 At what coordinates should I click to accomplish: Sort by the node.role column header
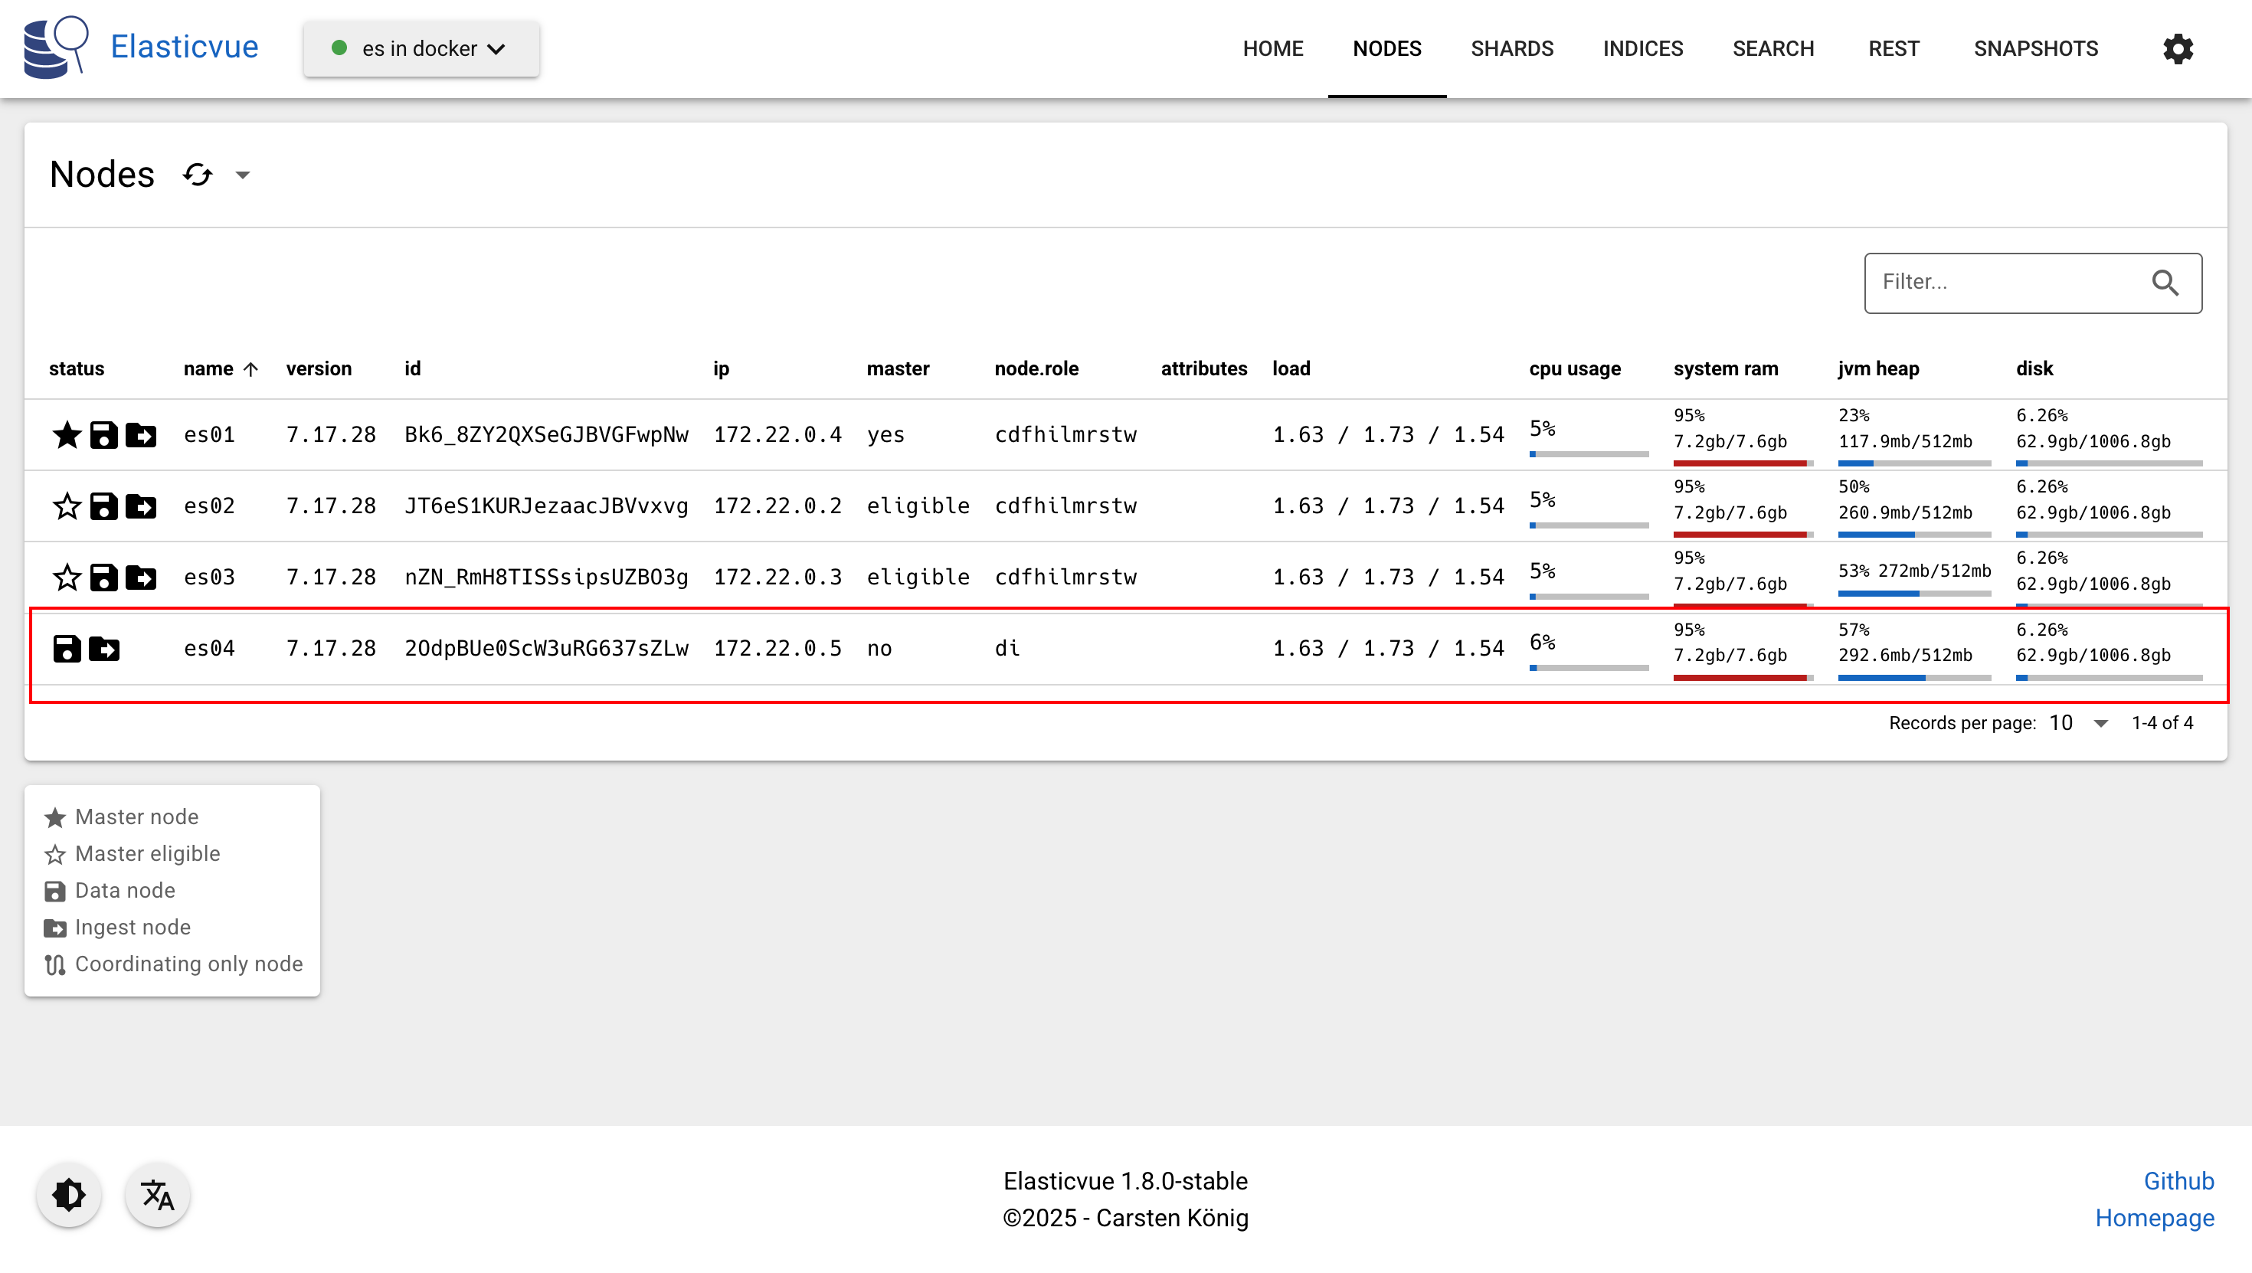pyautogui.click(x=1036, y=369)
